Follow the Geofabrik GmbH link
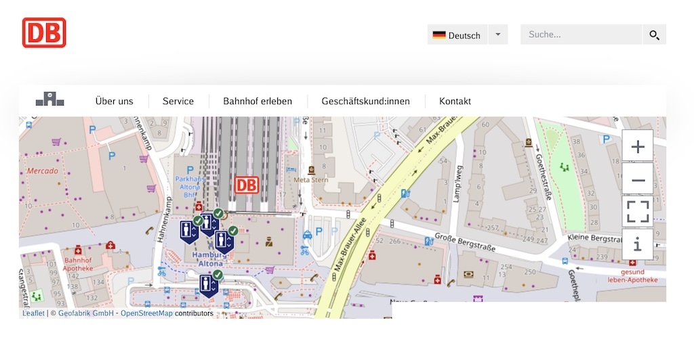 point(86,313)
